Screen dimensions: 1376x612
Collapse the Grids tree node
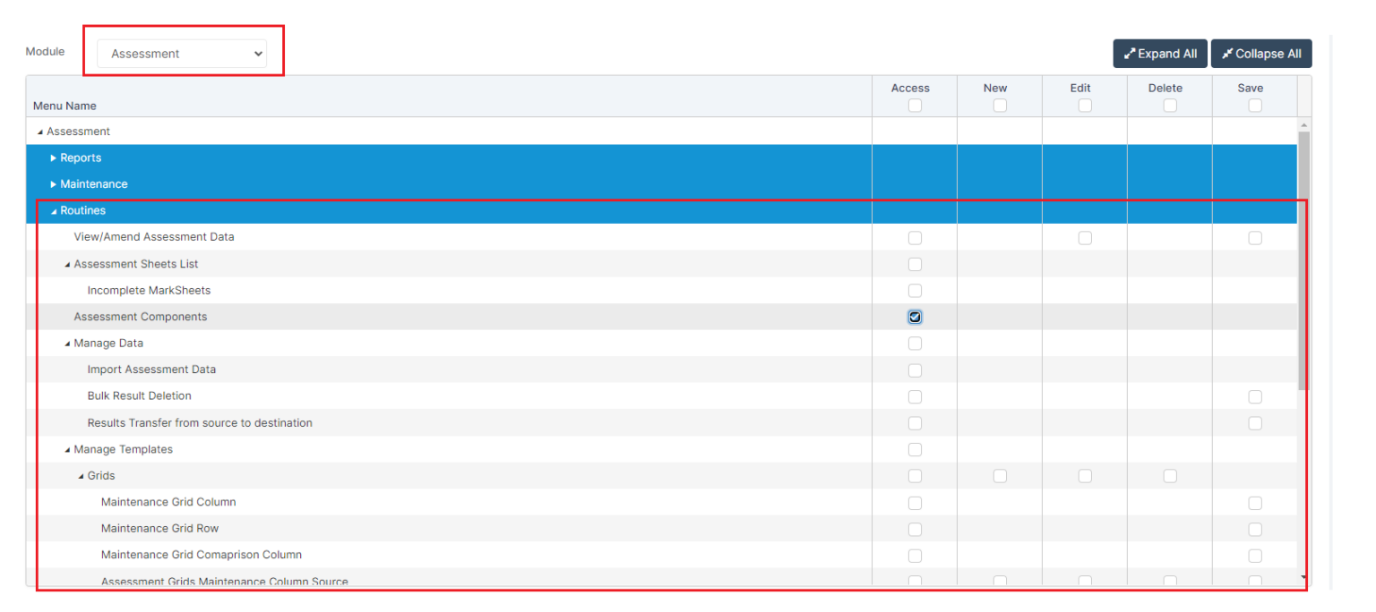pos(82,475)
